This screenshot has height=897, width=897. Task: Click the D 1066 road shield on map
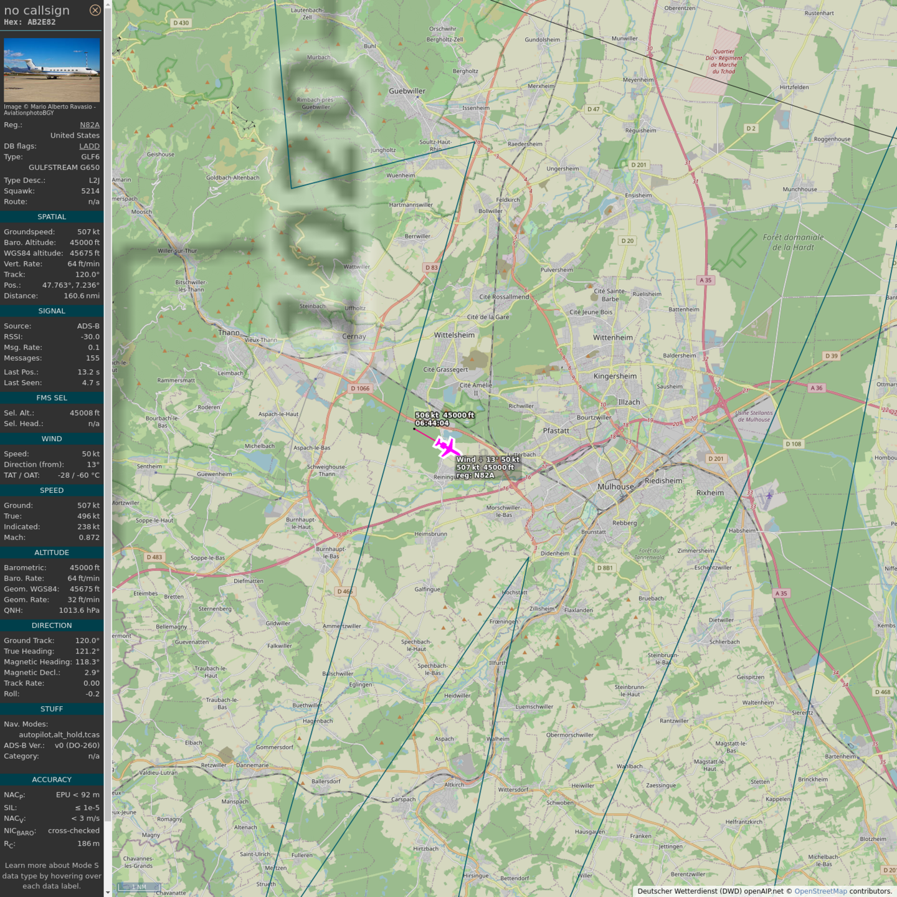360,388
